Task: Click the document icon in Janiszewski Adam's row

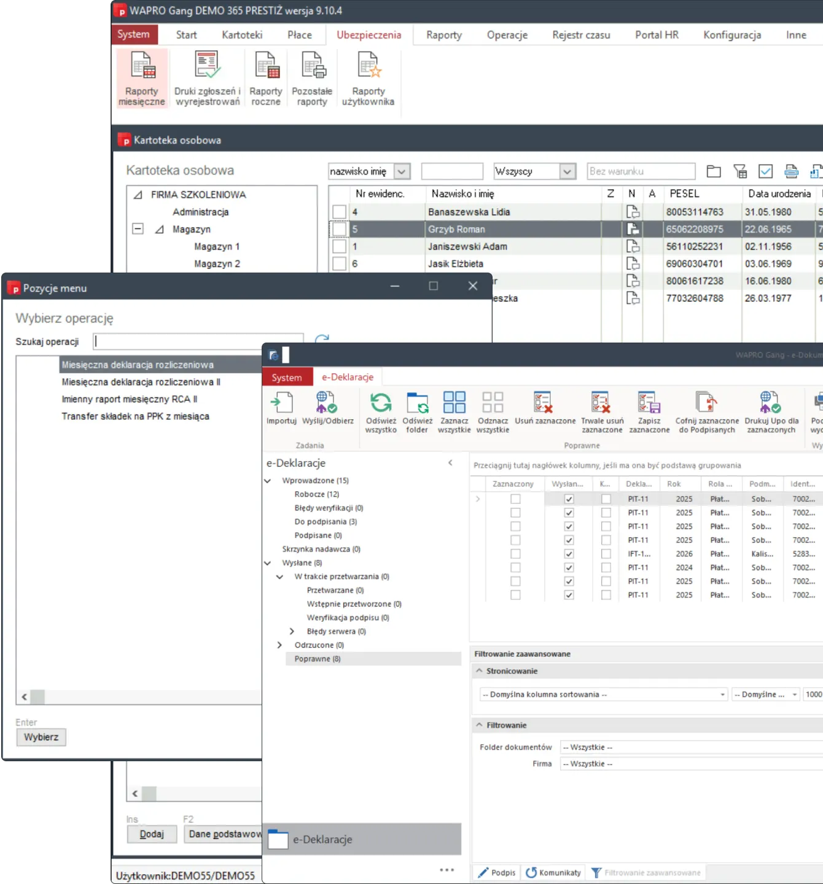Action: (633, 246)
